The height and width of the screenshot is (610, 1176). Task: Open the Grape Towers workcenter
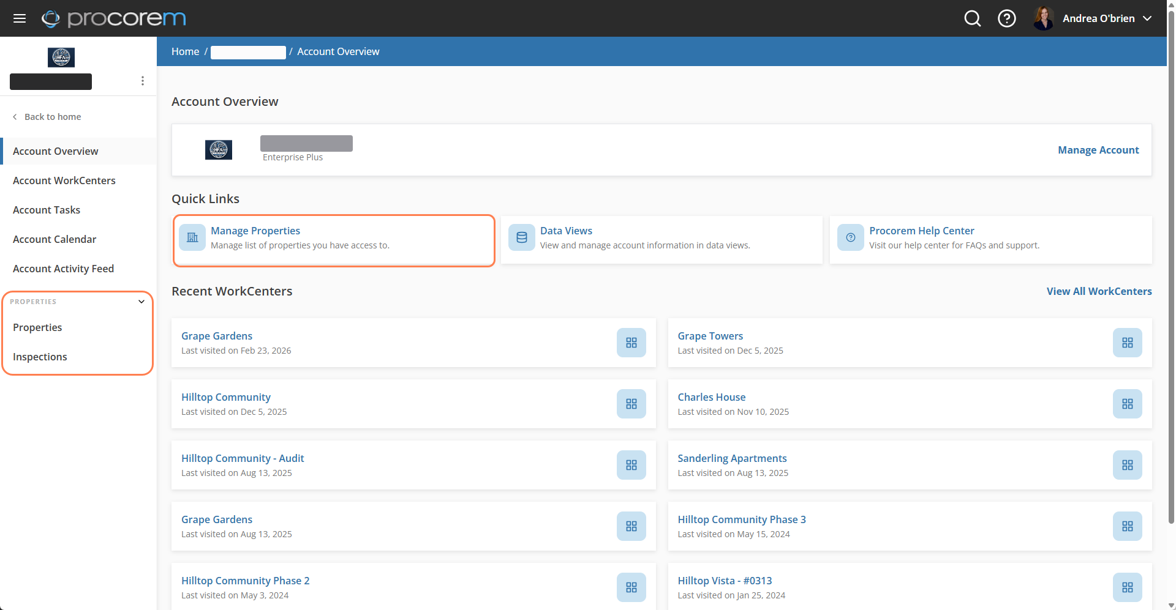710,336
